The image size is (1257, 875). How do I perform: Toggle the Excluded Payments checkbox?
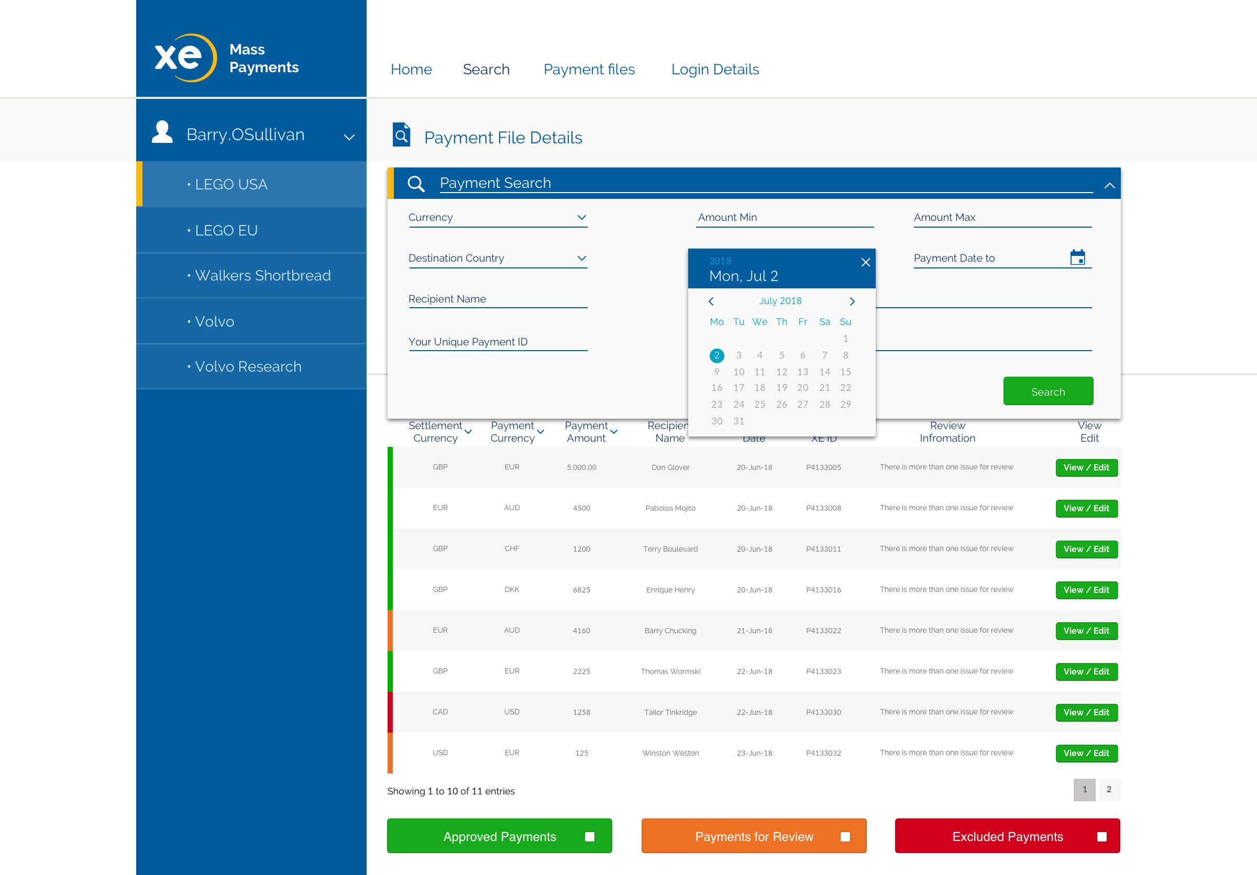(1101, 837)
